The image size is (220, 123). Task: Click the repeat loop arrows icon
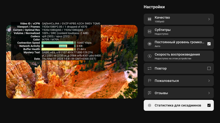(150, 68)
